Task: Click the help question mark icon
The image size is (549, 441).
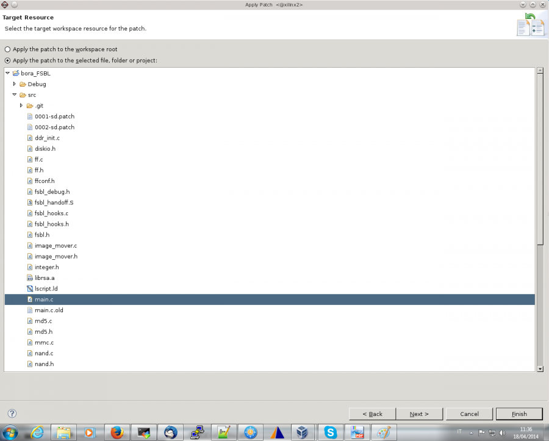Action: click(12, 413)
